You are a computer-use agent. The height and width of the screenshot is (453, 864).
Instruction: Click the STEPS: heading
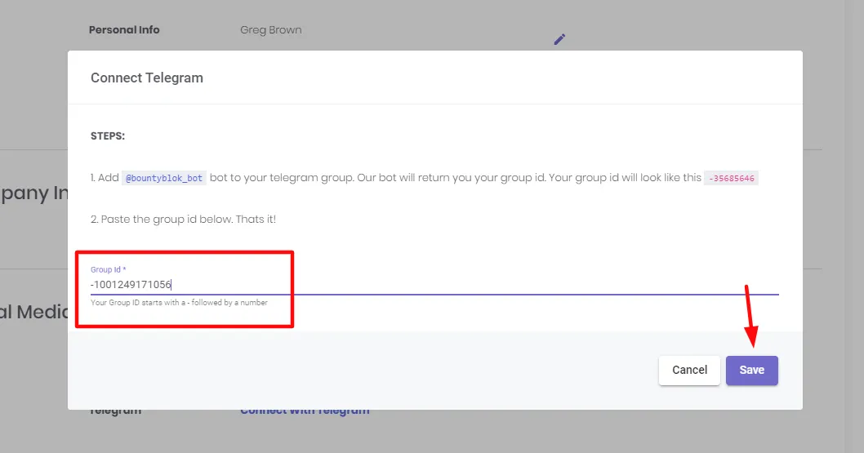click(x=108, y=136)
